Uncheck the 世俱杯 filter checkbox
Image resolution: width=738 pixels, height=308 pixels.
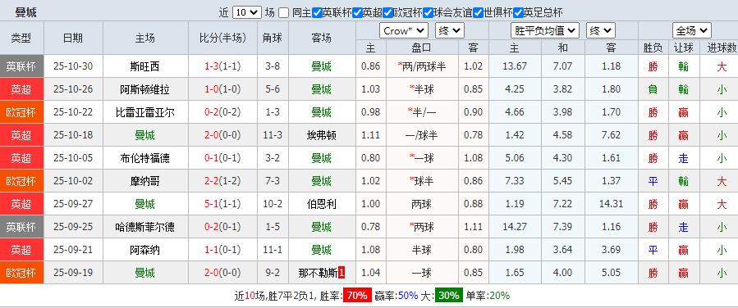coord(479,13)
